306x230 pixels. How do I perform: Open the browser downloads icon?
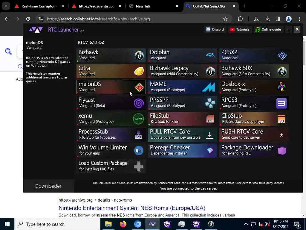(267, 19)
